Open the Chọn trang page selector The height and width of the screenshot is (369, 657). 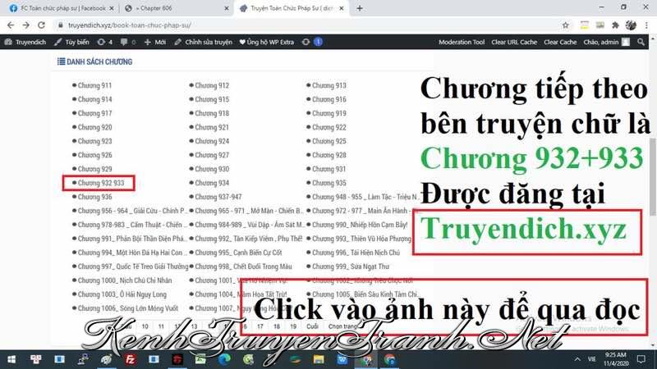pyautogui.click(x=342, y=326)
